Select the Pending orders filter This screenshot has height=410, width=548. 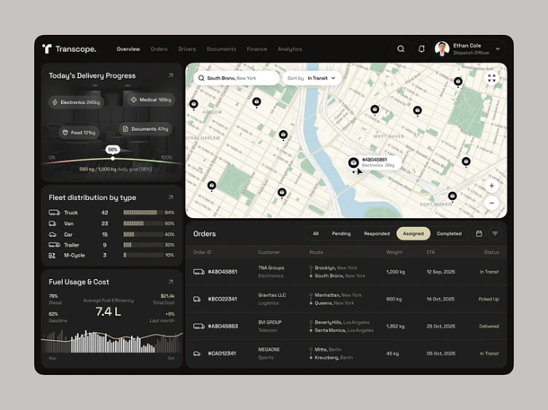click(x=341, y=234)
